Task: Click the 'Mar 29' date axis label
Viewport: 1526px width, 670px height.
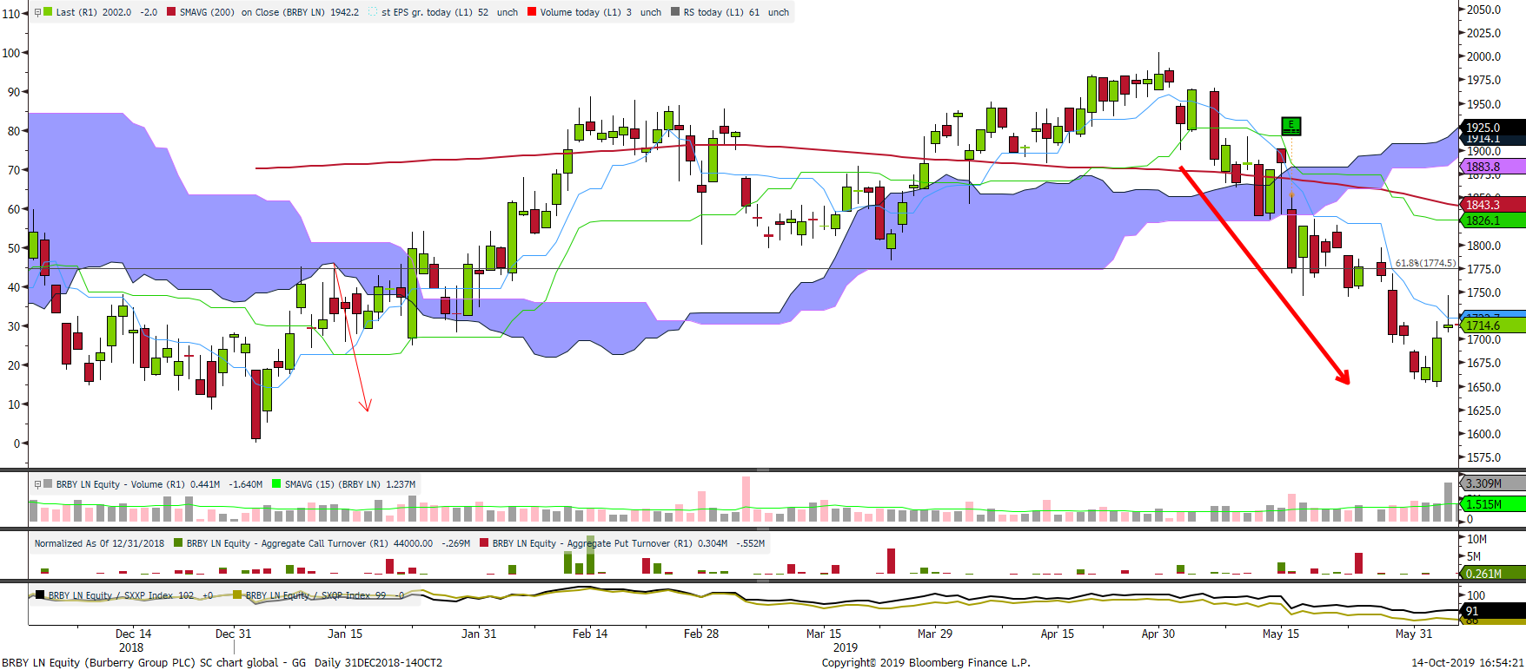Action: (935, 634)
